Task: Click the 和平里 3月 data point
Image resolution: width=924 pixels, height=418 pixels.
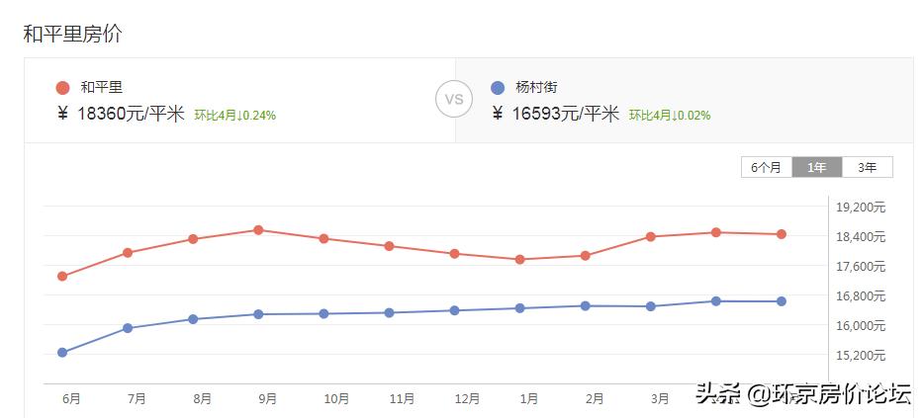Action: pyautogui.click(x=651, y=237)
